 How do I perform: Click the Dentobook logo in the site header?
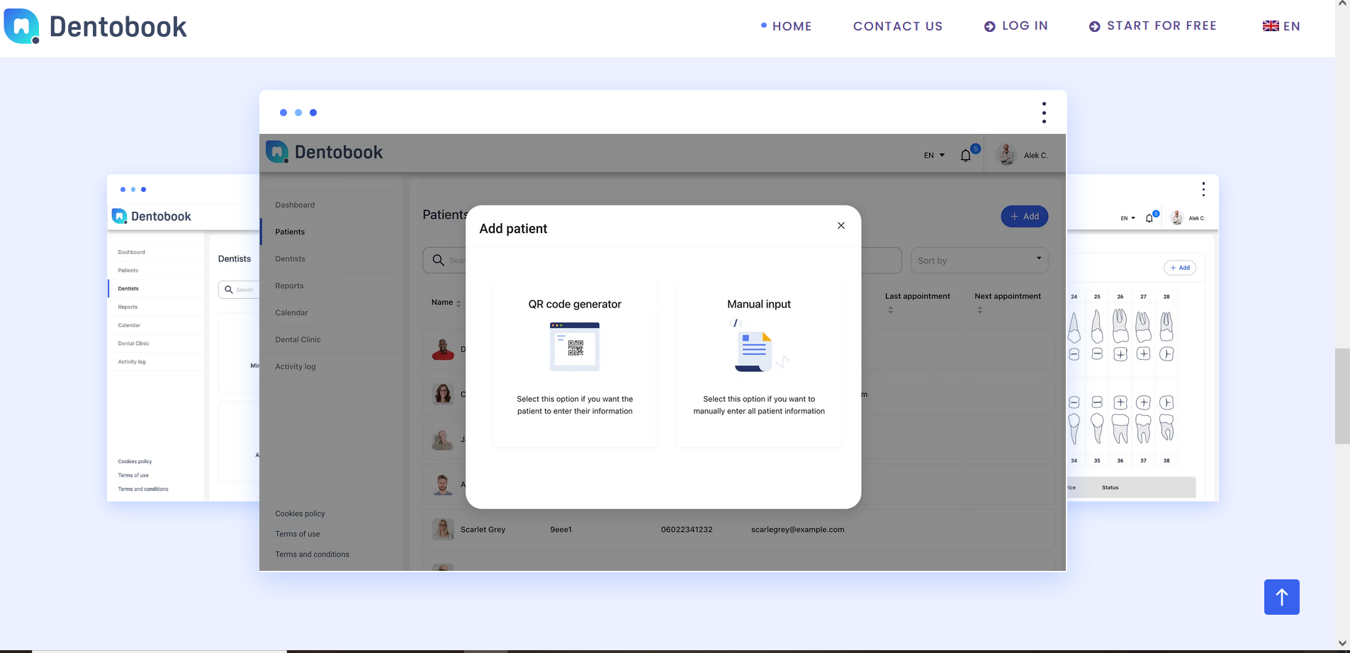[x=96, y=26]
